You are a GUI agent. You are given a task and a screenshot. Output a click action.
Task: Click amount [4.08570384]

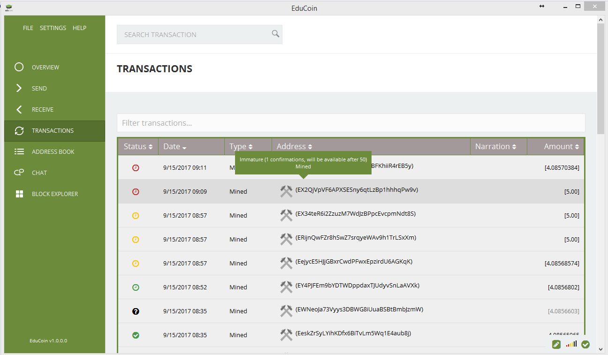coord(562,167)
